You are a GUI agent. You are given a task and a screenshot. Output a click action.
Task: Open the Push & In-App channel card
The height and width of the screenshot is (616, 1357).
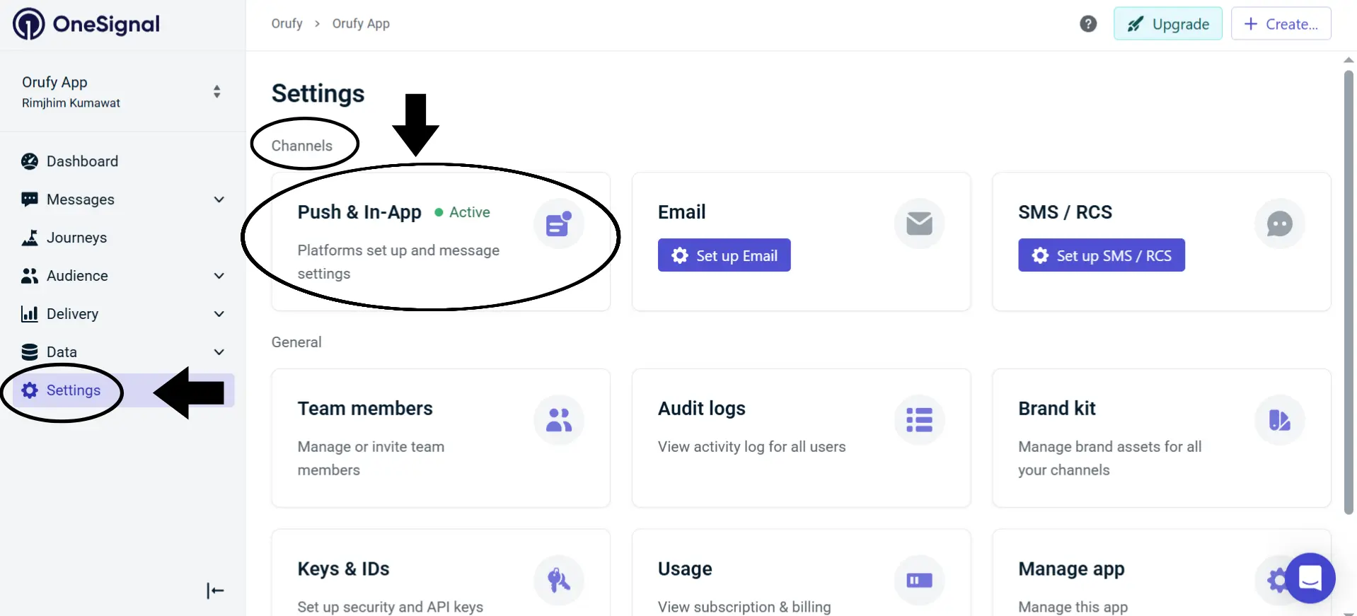click(x=441, y=242)
